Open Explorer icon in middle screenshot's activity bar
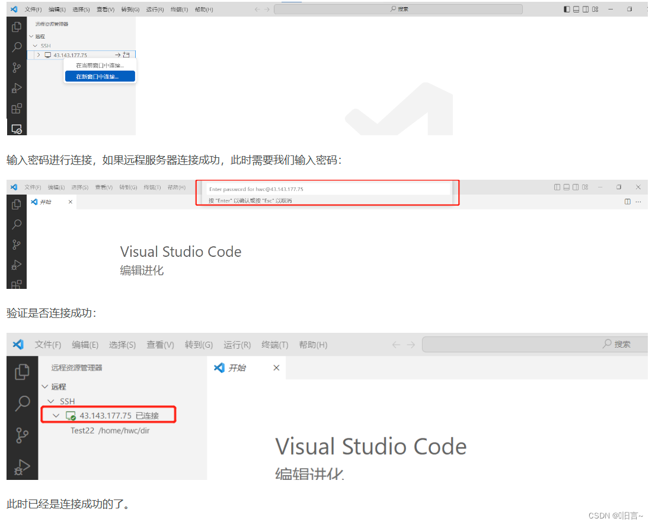Viewport: 652px width, 525px height. click(17, 204)
